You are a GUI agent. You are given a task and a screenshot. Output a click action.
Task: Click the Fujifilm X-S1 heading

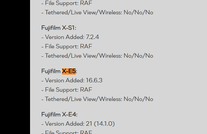point(59,28)
